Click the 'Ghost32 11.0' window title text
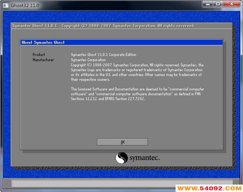 pyautogui.click(x=25, y=6)
